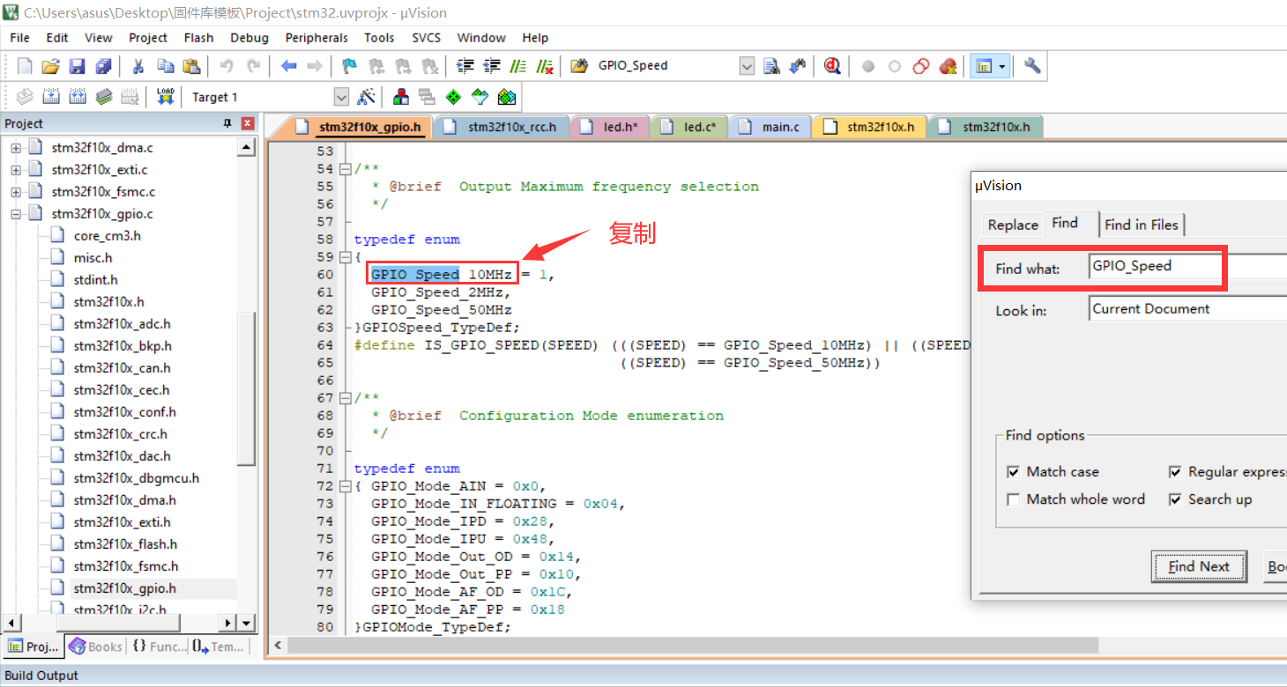This screenshot has height=687, width=1287.
Task: Open the File menu
Action: 19,38
